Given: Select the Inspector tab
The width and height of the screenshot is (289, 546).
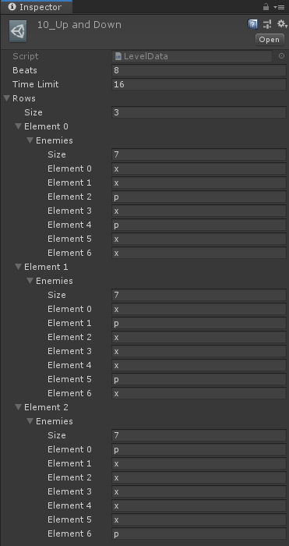Looking at the screenshot, I should tap(36, 7).
